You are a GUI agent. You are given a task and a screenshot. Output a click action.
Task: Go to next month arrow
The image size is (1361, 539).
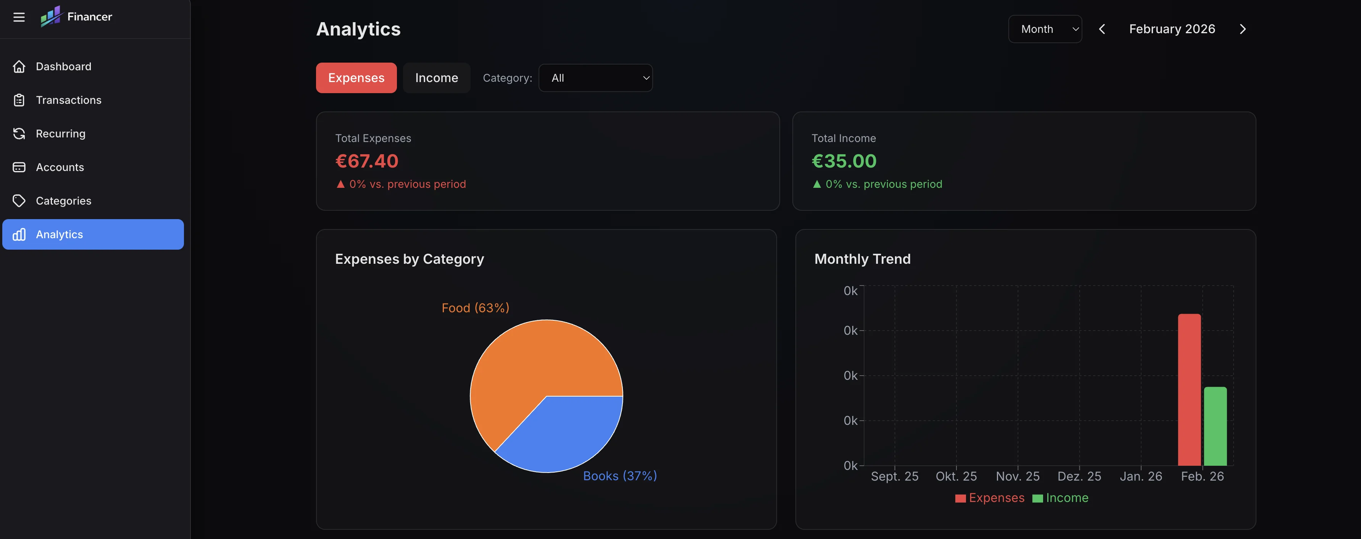(x=1243, y=29)
